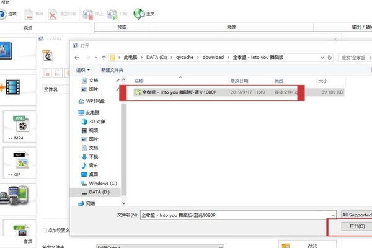Click the 移除 remove toolbar icon
Image resolution: width=372 pixels, height=248 pixels.
[x=29, y=14]
